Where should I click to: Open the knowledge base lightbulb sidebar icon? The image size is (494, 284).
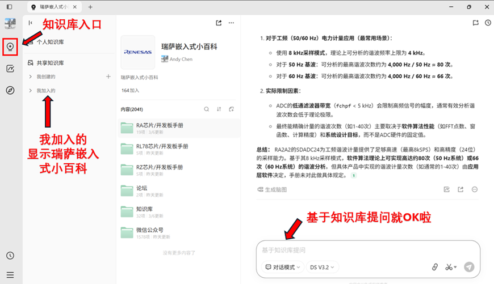point(10,48)
